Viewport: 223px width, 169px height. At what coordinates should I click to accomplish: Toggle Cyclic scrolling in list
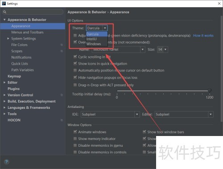(75, 57)
